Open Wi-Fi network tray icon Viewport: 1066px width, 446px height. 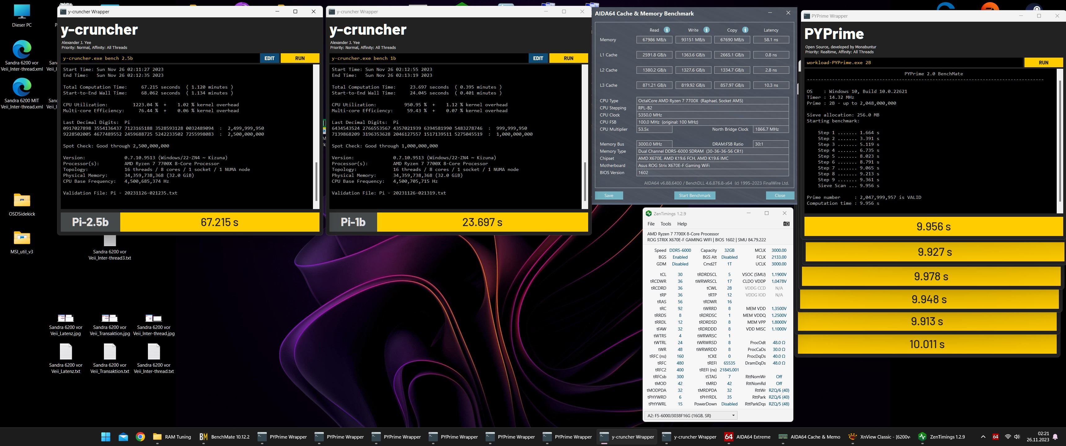[1008, 436]
